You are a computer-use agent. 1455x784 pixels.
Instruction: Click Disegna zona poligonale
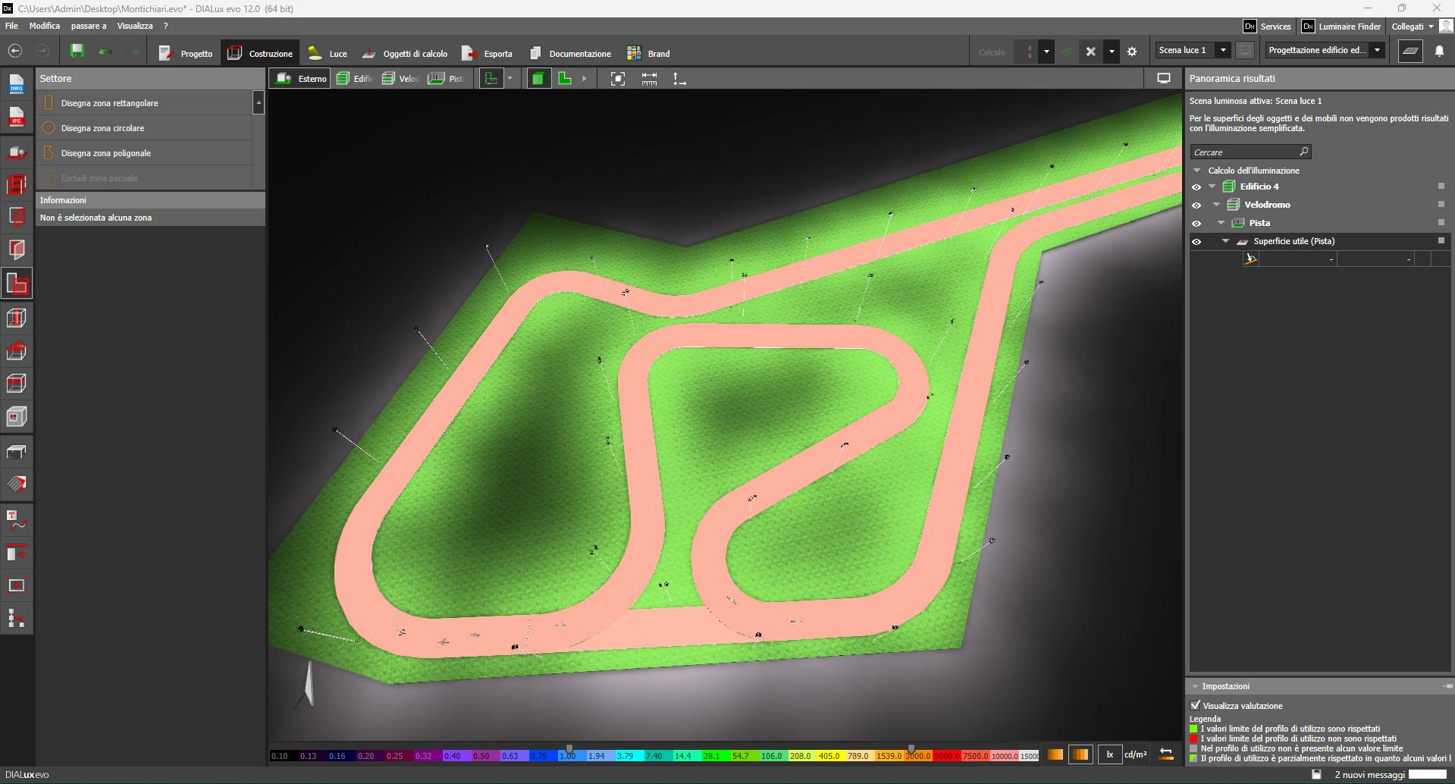point(106,153)
